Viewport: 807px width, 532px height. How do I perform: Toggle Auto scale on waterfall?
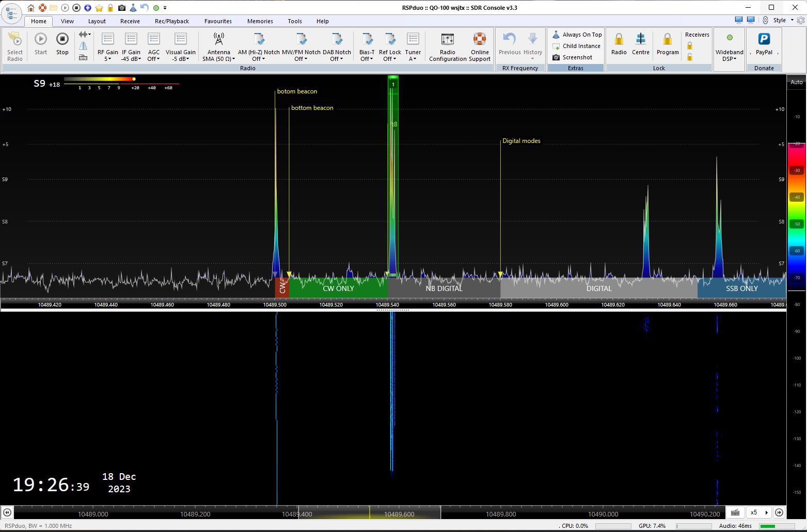[796, 82]
